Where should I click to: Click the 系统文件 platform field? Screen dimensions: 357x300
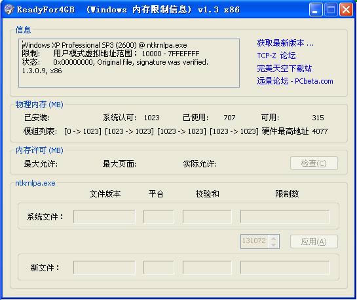point(159,216)
